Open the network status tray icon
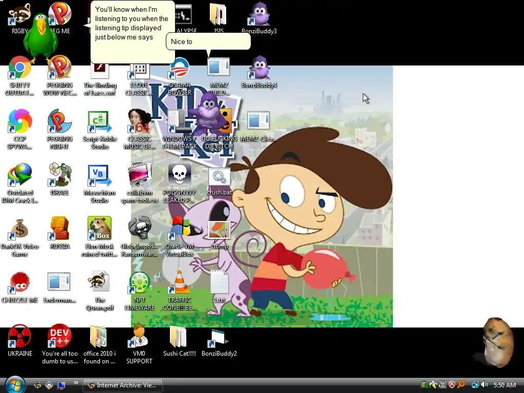524x393 pixels. click(x=475, y=385)
